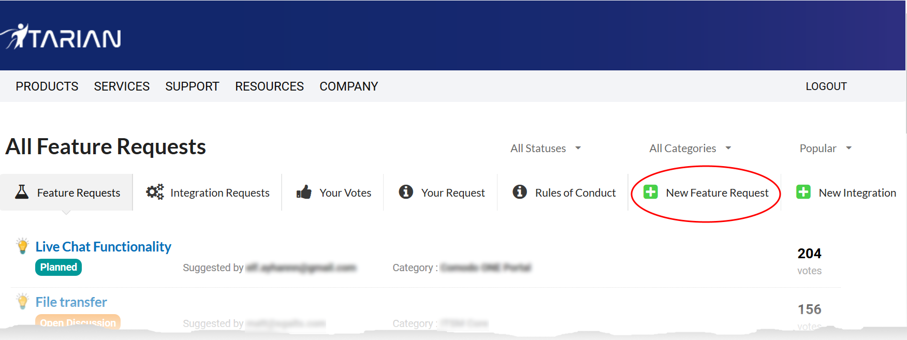Image resolution: width=907 pixels, height=340 pixels.
Task: Click the LOGOUT link
Action: (x=826, y=86)
